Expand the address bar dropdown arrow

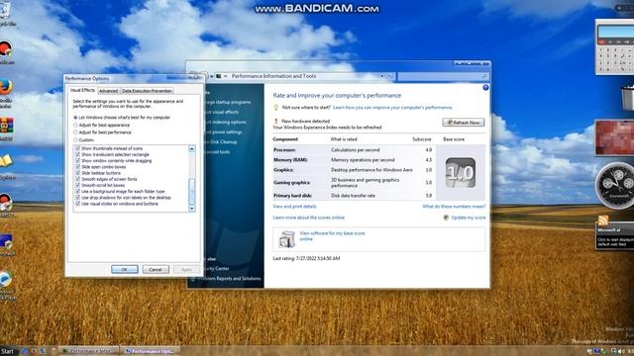coord(381,76)
